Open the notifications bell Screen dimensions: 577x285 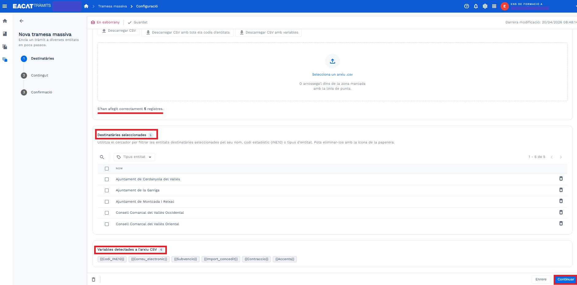476,6
